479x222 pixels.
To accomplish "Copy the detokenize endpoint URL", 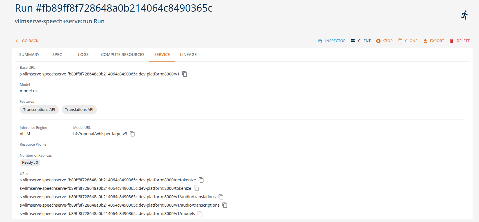I will click(x=201, y=180).
